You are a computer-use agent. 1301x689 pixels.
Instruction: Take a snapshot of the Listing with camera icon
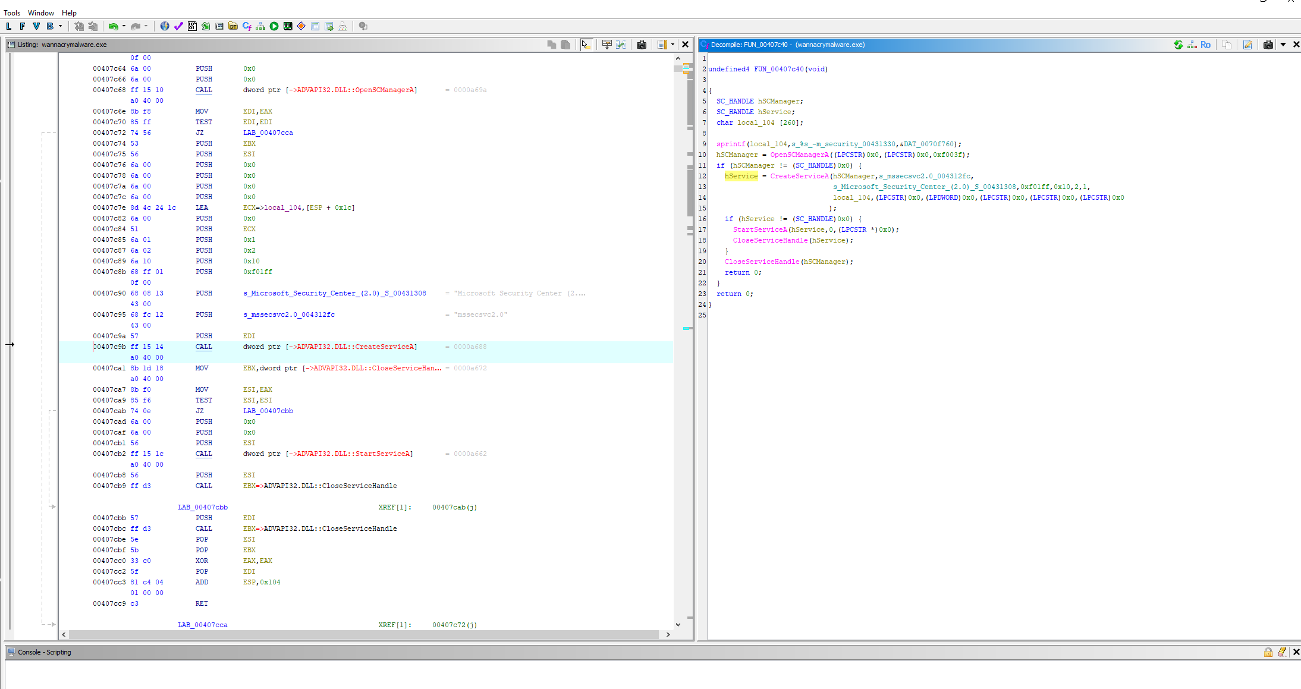coord(642,45)
